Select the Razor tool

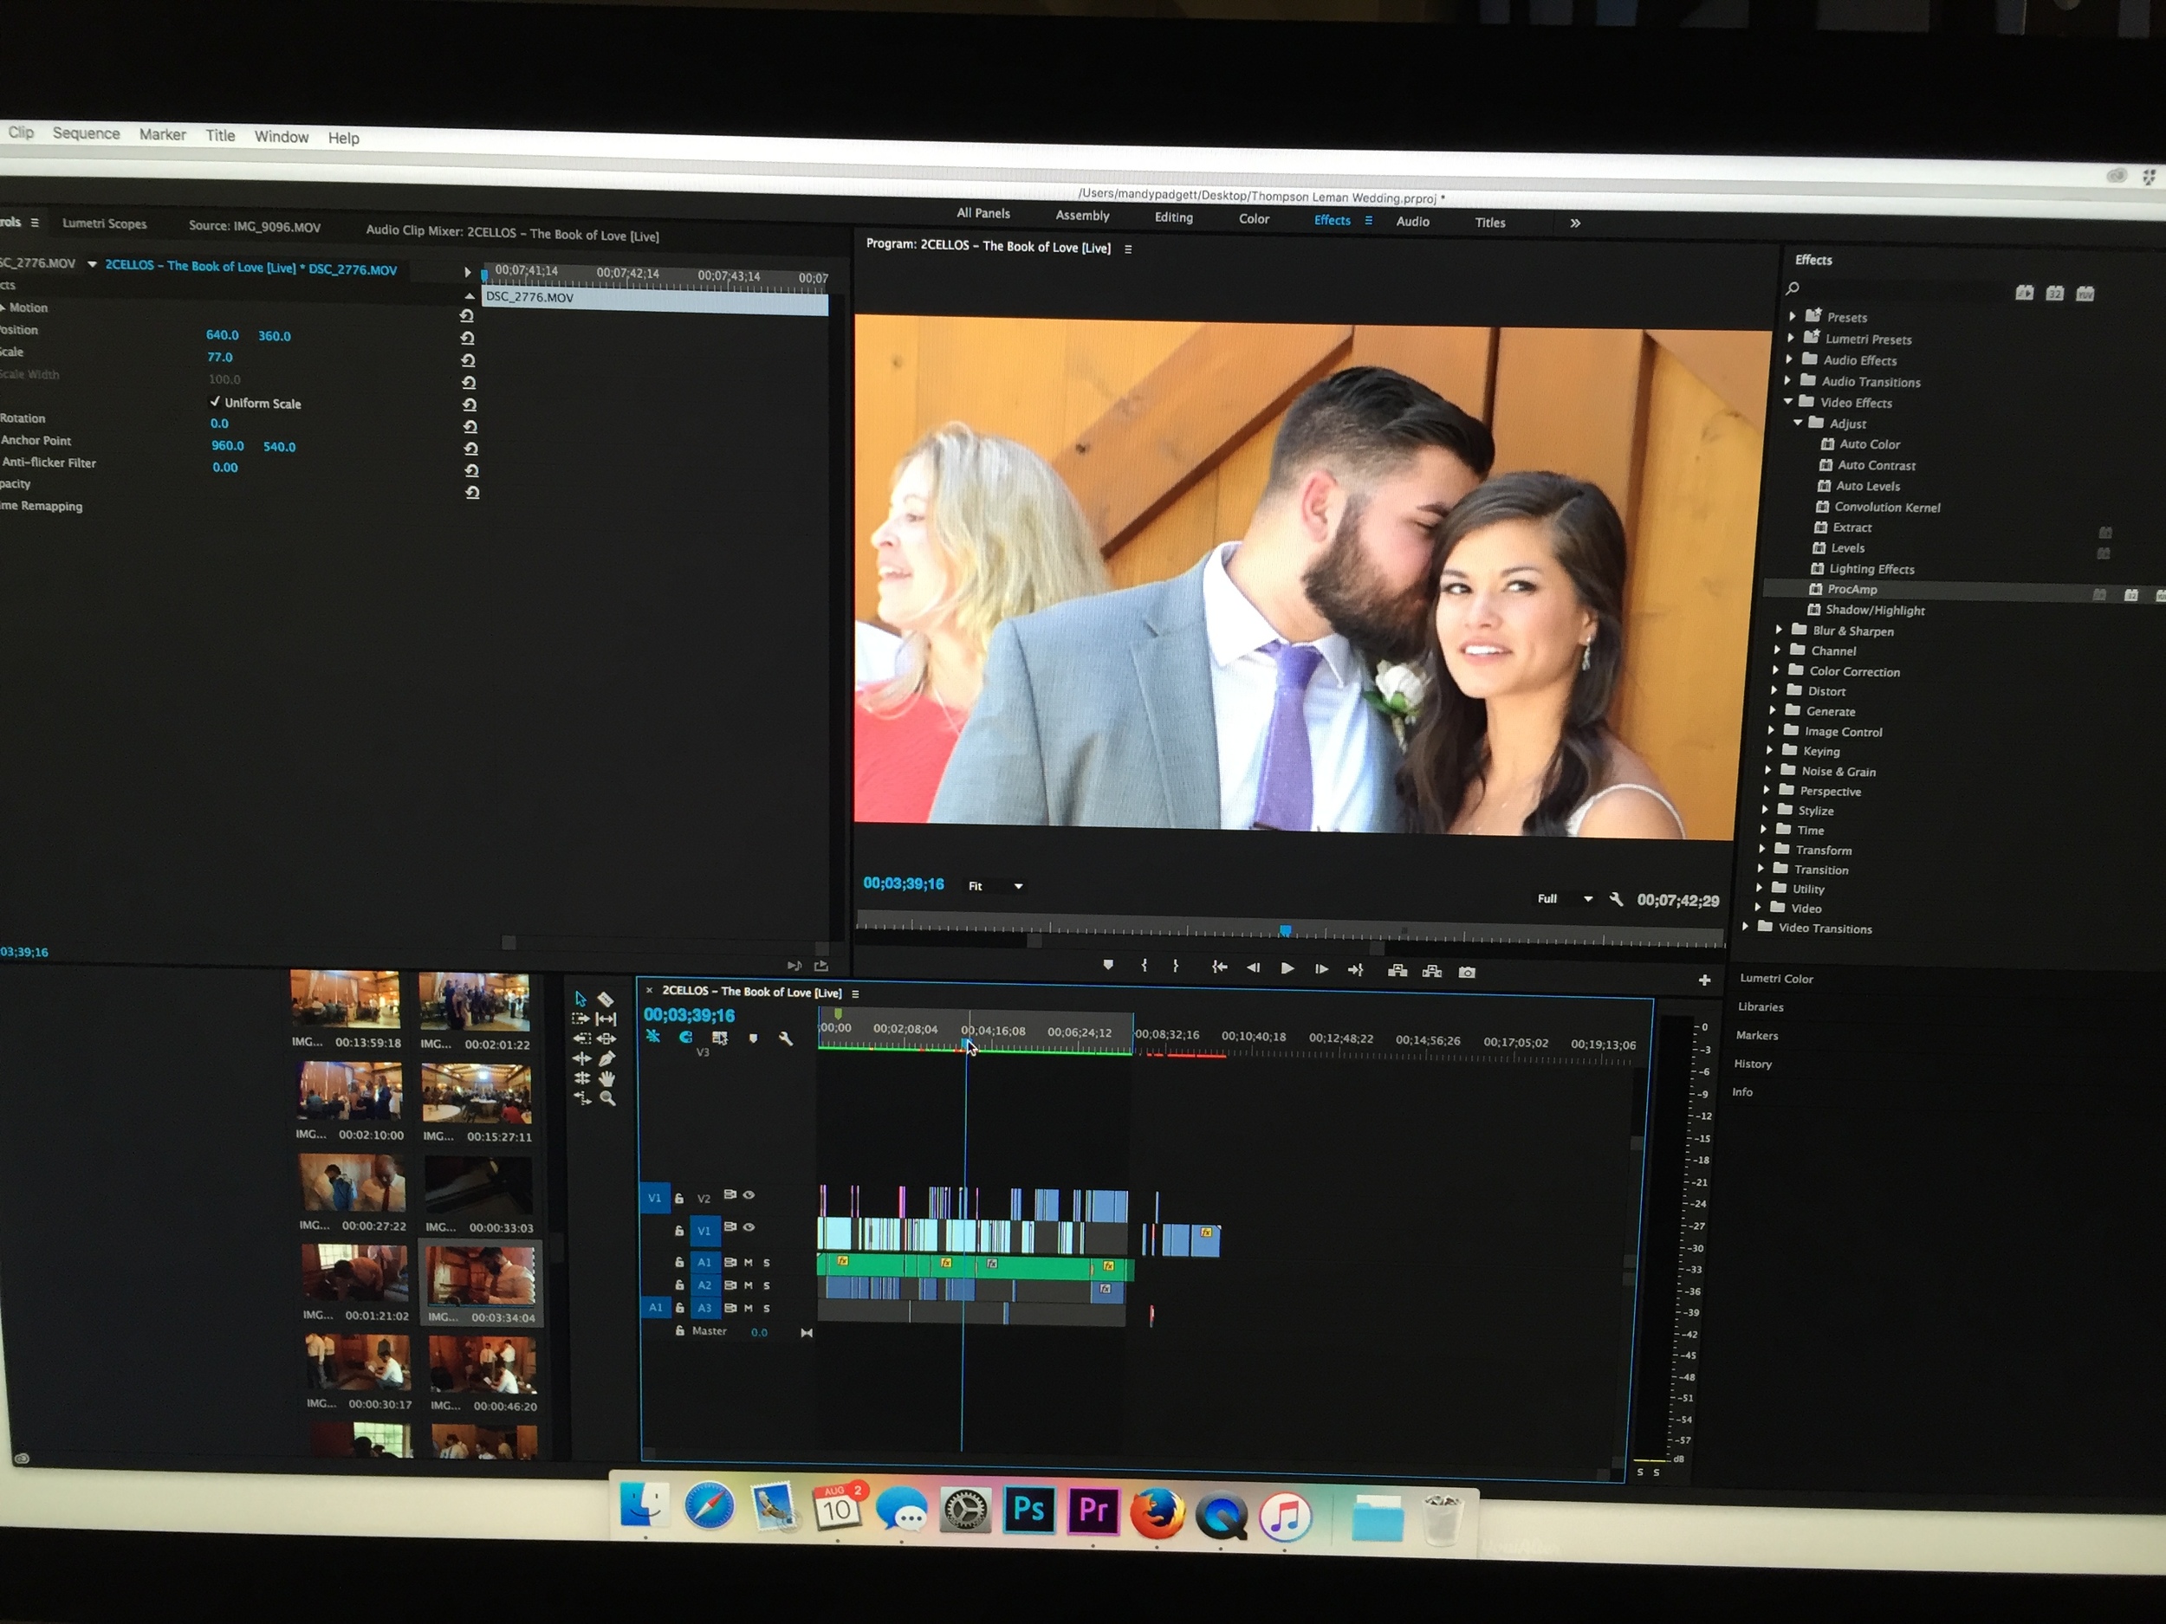point(606,1000)
